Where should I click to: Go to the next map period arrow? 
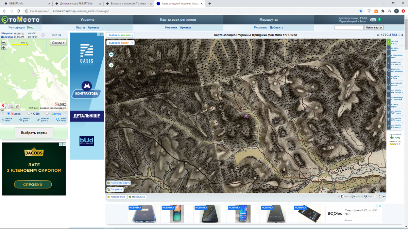click(x=403, y=35)
